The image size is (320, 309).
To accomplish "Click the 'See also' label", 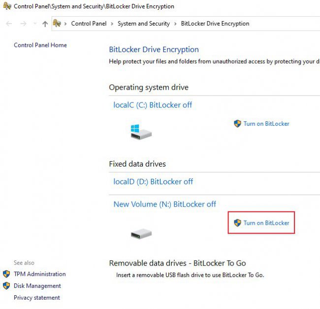I will pos(24,263).
